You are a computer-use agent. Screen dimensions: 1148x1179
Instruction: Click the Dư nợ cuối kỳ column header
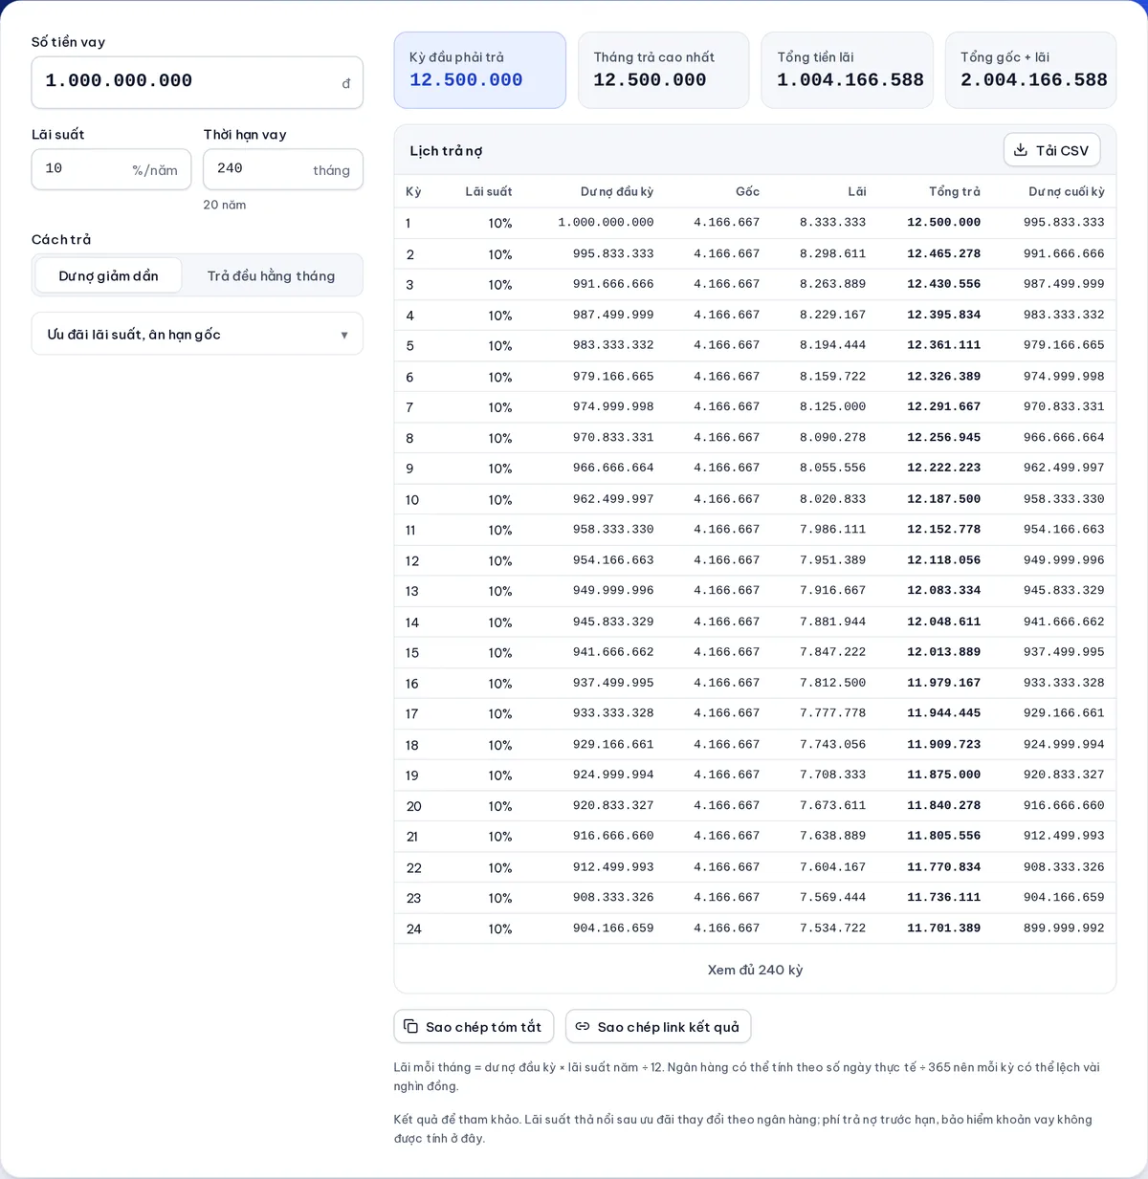coord(1067,191)
